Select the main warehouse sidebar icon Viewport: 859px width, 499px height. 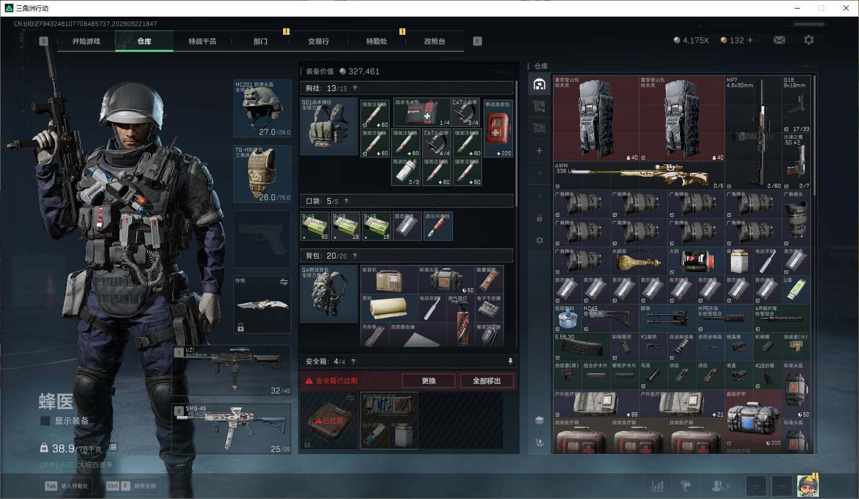539,84
